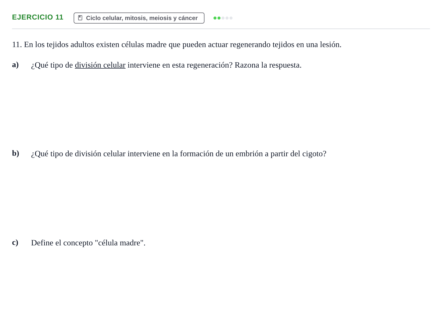
Task: Open the 'Ciclo celular, mitosis, meiosis y cáncer' topic tag
Action: click(x=139, y=18)
